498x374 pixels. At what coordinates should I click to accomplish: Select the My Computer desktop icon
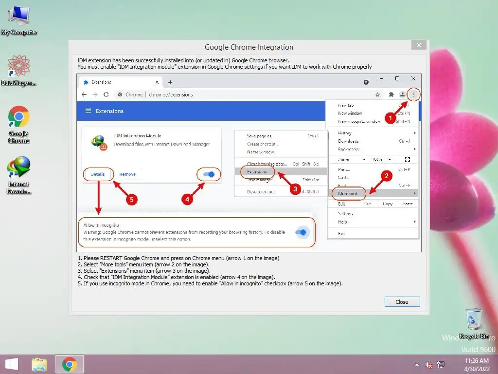pos(19,20)
